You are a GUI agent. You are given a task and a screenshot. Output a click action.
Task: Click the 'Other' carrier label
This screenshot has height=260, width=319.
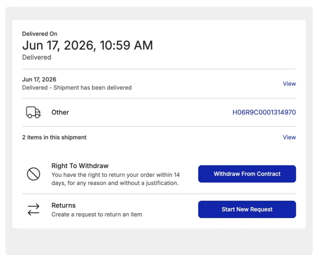tap(60, 112)
